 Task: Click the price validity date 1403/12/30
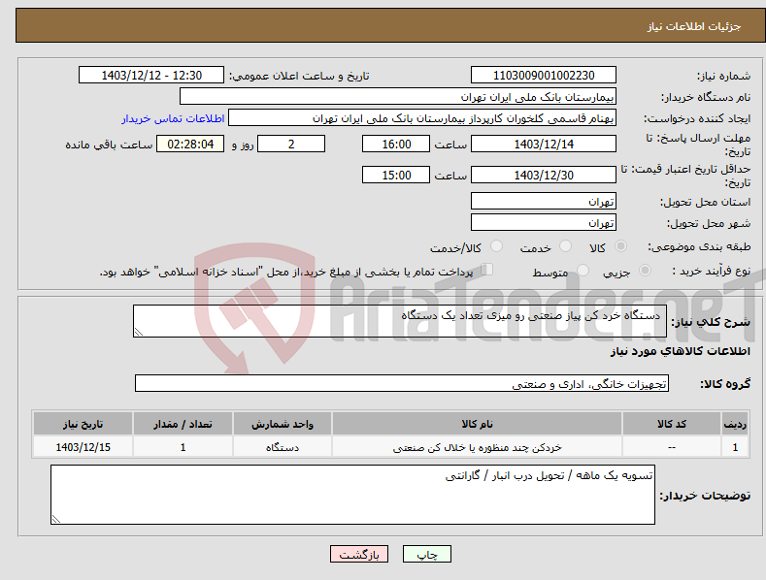click(x=544, y=175)
